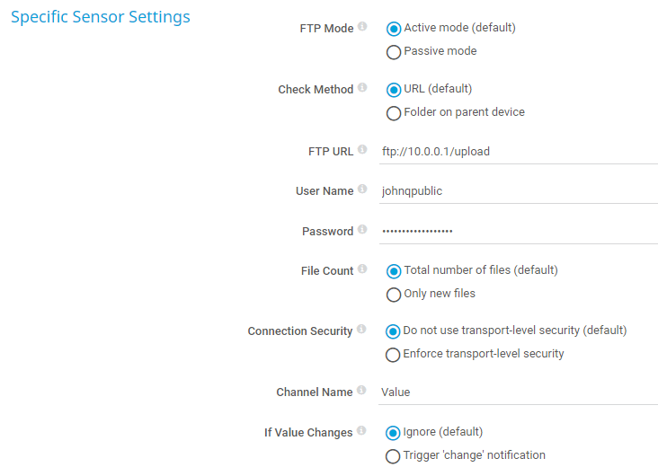Select Trigger 'change' notification option
658x476 pixels.
[393, 456]
